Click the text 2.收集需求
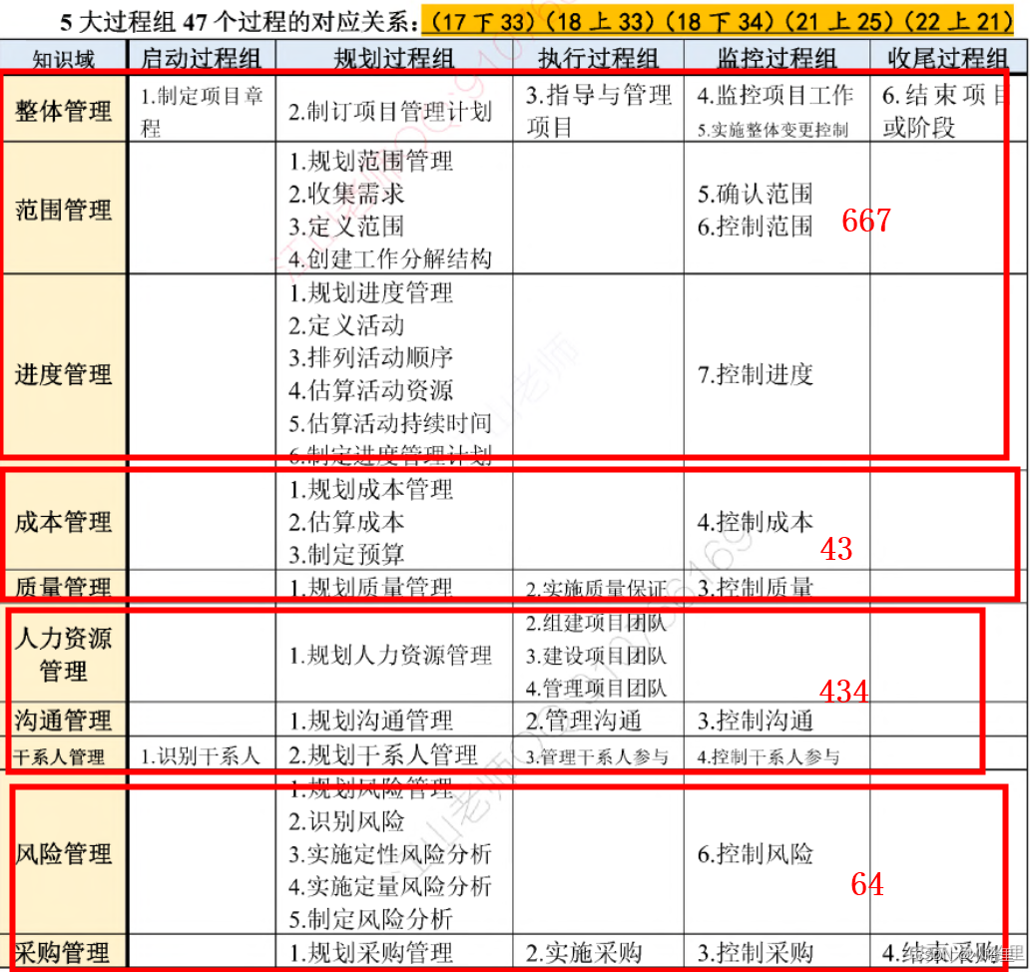This screenshot has width=1030, height=972. tap(346, 194)
